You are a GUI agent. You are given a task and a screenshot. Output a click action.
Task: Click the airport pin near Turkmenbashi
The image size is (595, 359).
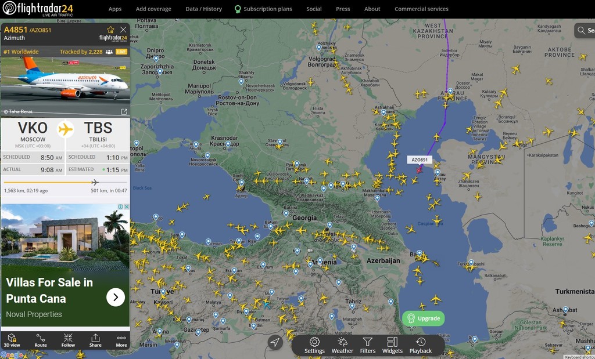[x=471, y=262]
